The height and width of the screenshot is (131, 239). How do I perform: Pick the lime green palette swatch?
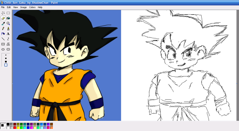click(21, 127)
